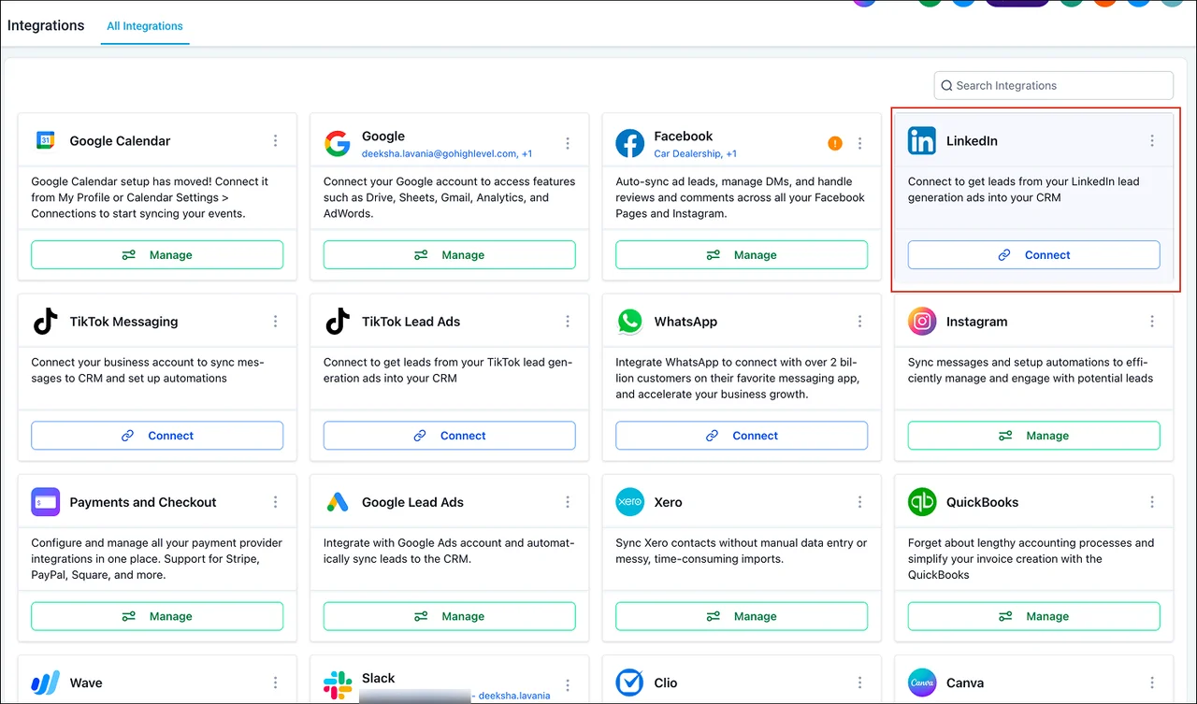Open the Google Calendar three-dot menu
The image size is (1197, 704).
[x=276, y=141]
